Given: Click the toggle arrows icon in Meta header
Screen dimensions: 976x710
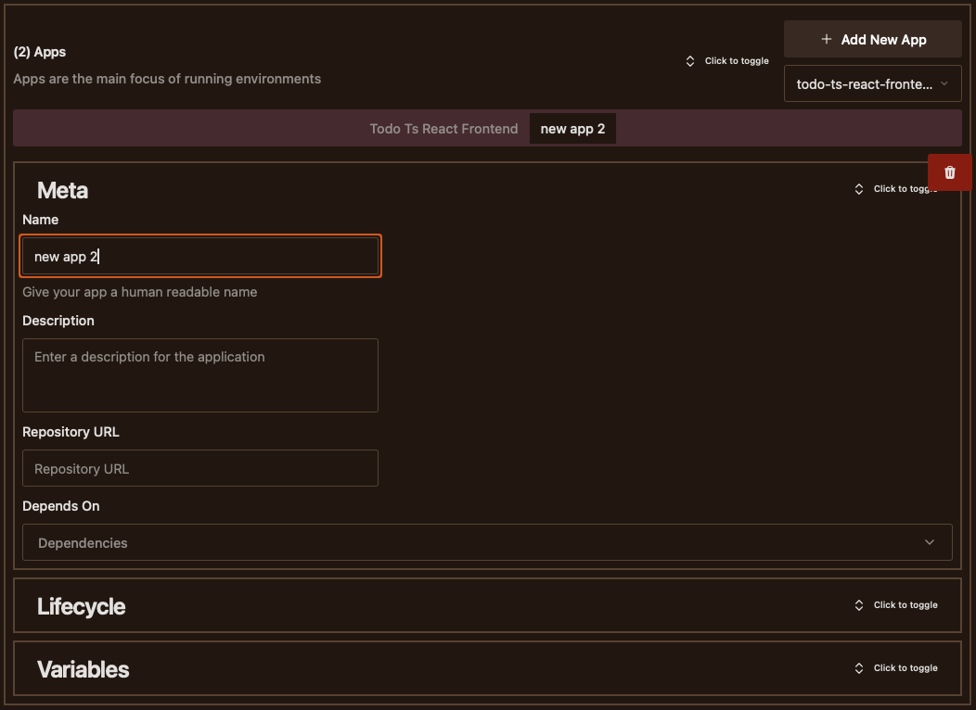Looking at the screenshot, I should coord(858,188).
